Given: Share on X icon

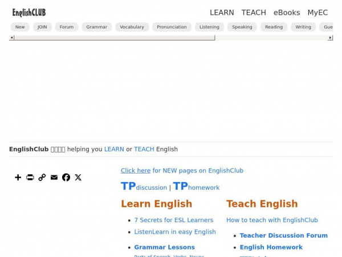Looking at the screenshot, I should [78, 177].
